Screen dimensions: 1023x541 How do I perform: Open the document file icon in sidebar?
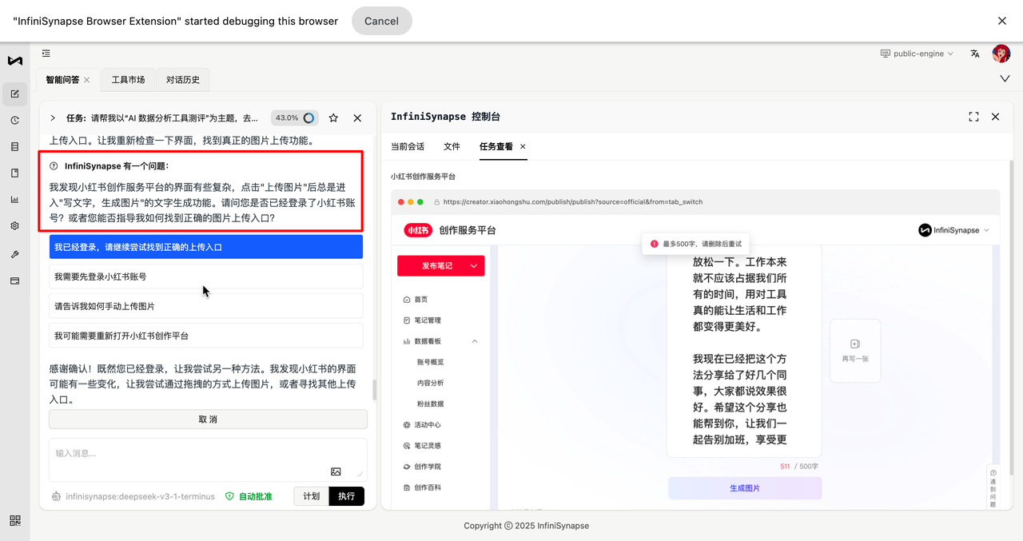click(14, 173)
